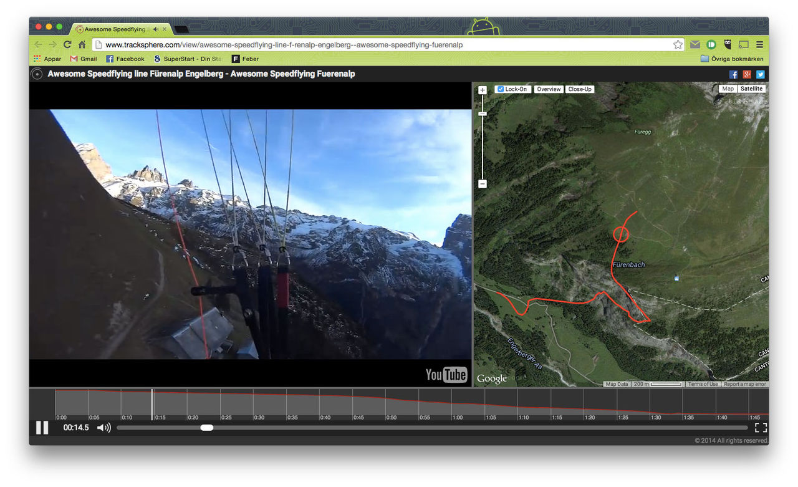Click the Close-Up map mode button
The width and height of the screenshot is (798, 487).
click(580, 89)
